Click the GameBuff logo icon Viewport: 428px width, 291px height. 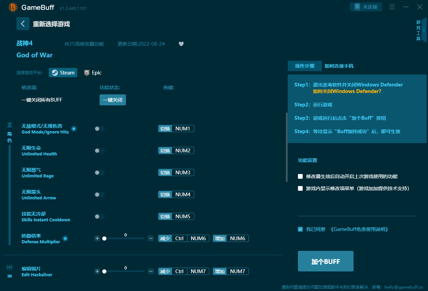[x=13, y=7]
